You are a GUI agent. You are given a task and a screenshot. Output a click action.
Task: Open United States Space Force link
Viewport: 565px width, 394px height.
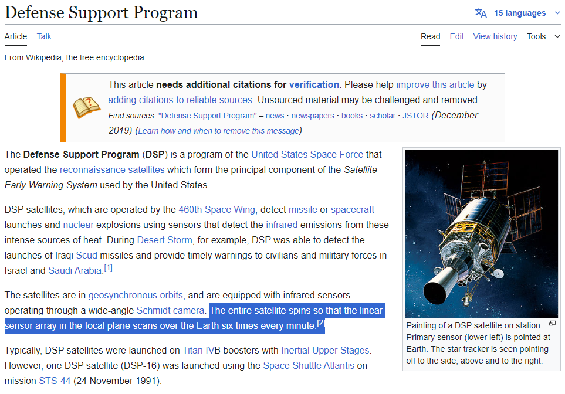tap(307, 155)
